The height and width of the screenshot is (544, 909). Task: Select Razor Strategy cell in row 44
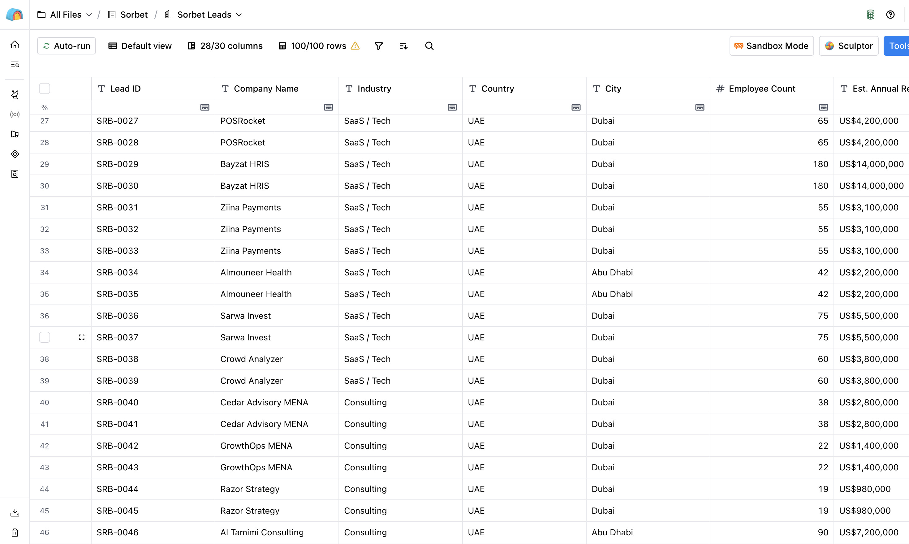pyautogui.click(x=277, y=489)
